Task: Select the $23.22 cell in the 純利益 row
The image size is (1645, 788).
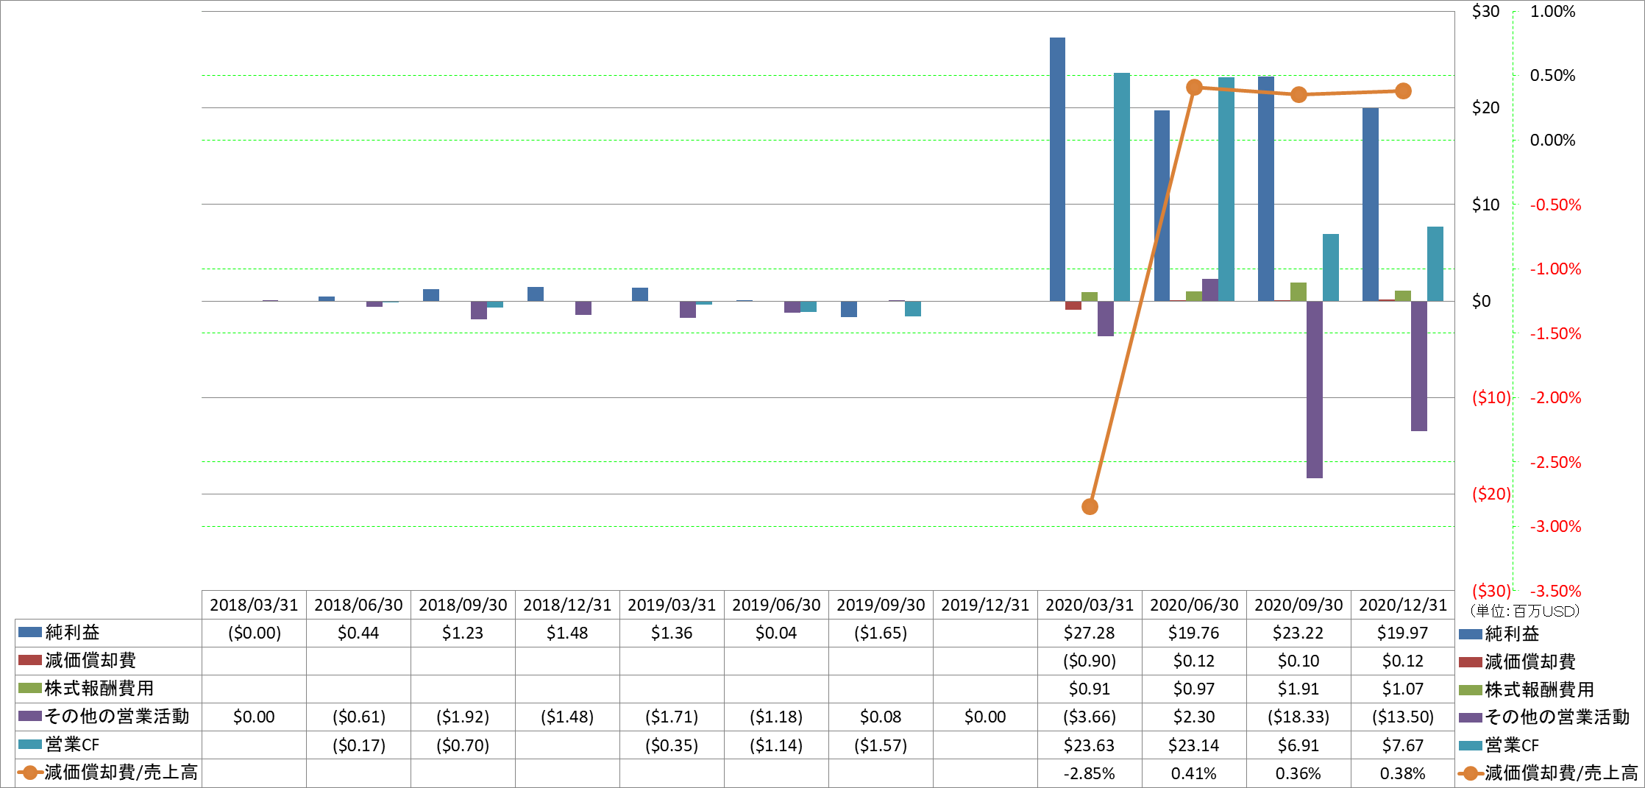Action: [x=1298, y=633]
